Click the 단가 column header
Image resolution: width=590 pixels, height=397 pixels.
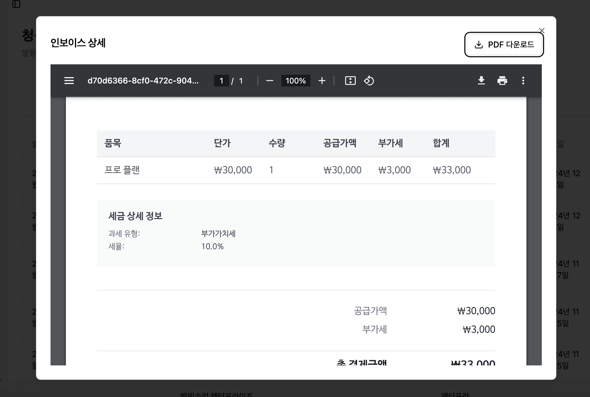(x=222, y=143)
